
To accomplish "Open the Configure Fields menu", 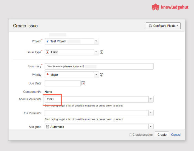I will [x=163, y=26].
